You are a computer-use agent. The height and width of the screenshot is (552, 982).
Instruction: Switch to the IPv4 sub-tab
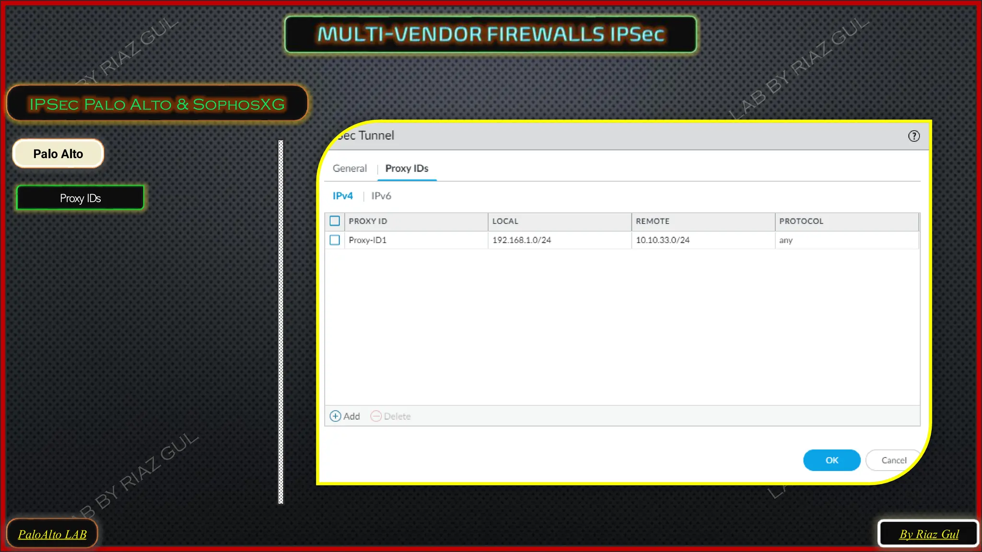(x=342, y=195)
